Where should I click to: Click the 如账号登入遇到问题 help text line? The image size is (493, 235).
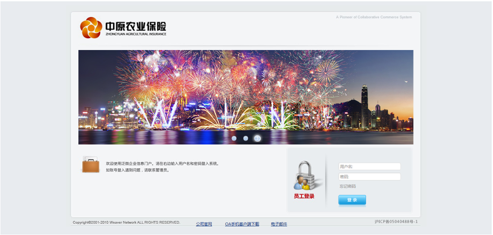coord(138,170)
